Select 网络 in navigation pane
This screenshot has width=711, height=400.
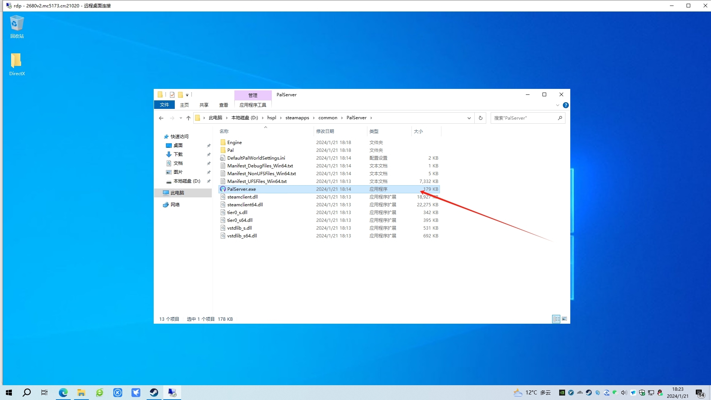[x=175, y=205]
